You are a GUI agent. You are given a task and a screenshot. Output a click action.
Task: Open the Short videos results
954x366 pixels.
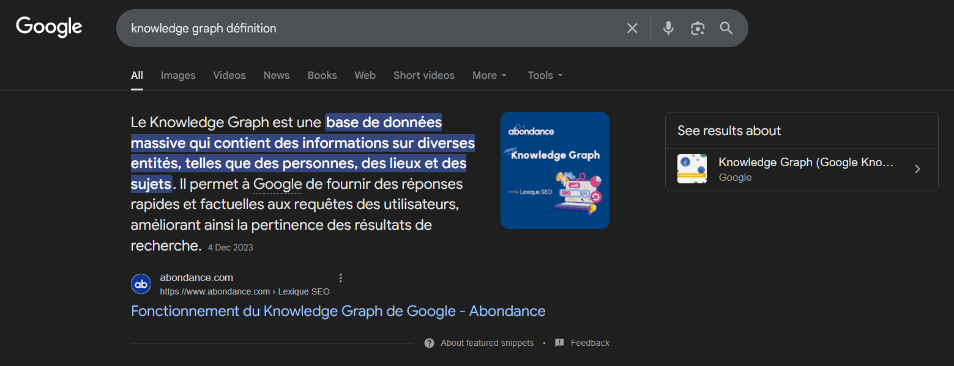point(423,75)
